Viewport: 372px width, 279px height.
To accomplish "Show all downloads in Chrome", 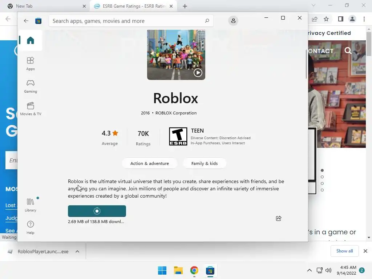I will (344, 251).
